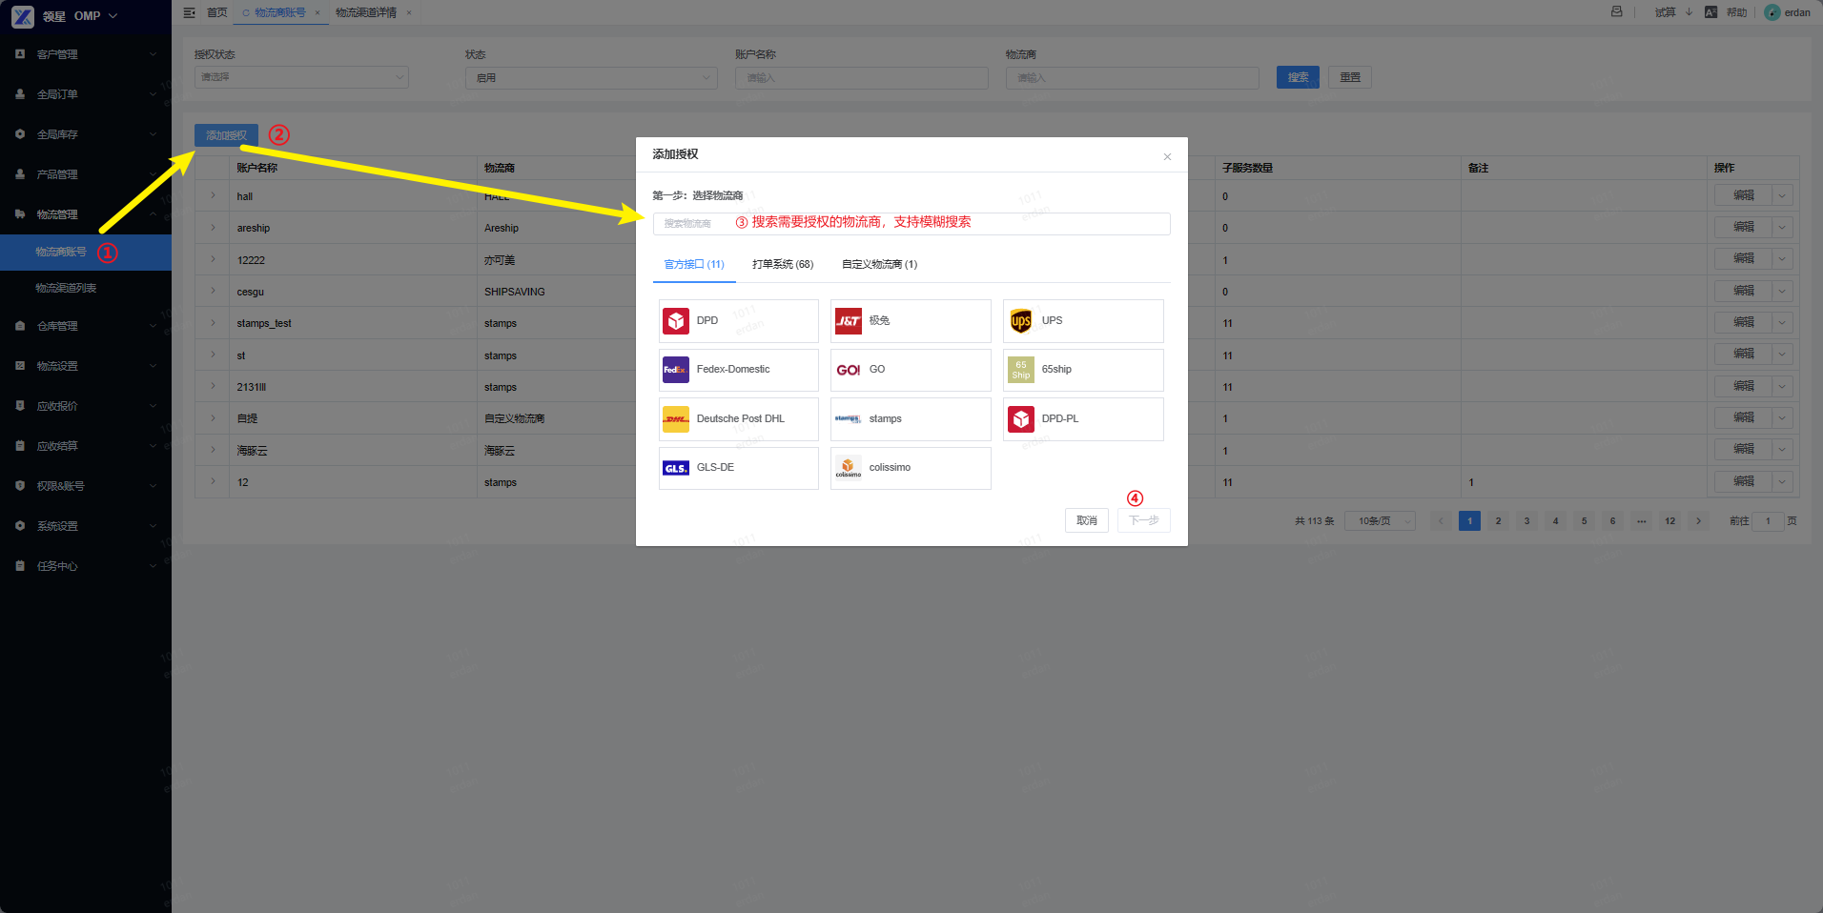
Task: Switch to the 打单系统 (68) tab
Action: (x=783, y=264)
